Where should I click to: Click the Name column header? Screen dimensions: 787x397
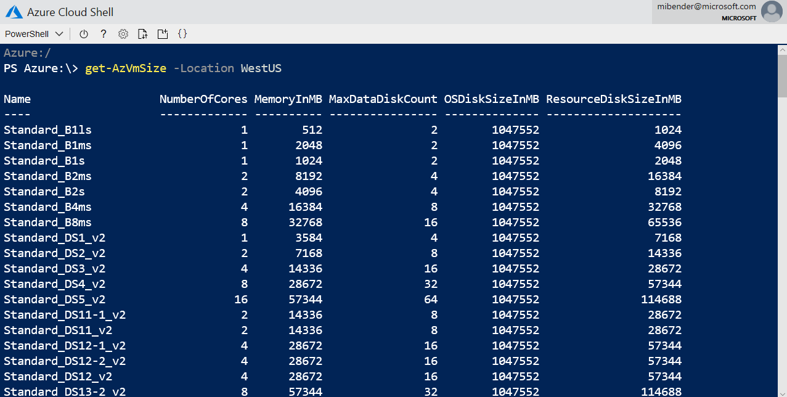coord(17,99)
